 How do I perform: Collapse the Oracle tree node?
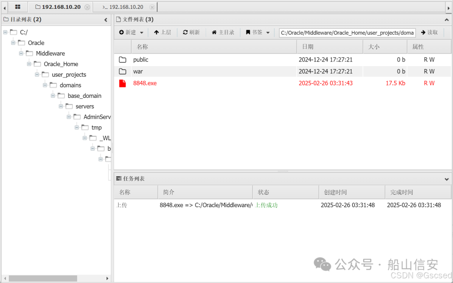coord(13,43)
